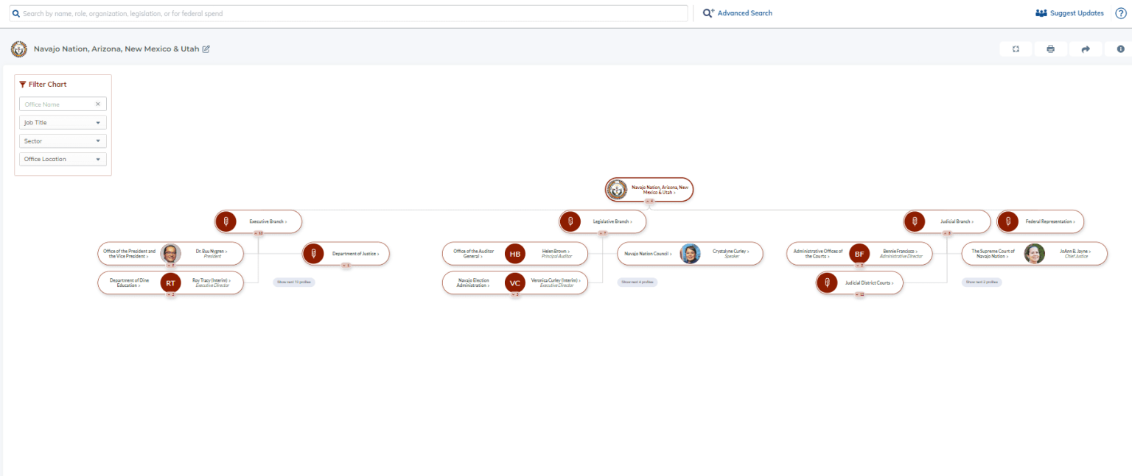
Task: Click the share arrow icon
Action: (x=1086, y=49)
